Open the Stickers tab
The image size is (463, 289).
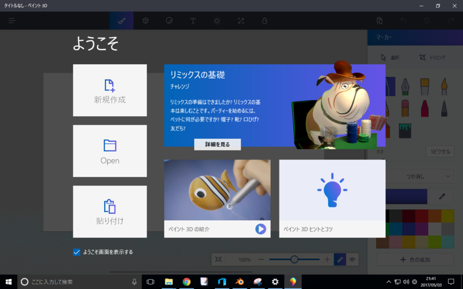(169, 21)
